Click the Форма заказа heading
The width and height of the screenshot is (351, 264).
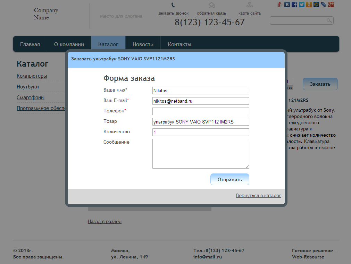point(129,78)
